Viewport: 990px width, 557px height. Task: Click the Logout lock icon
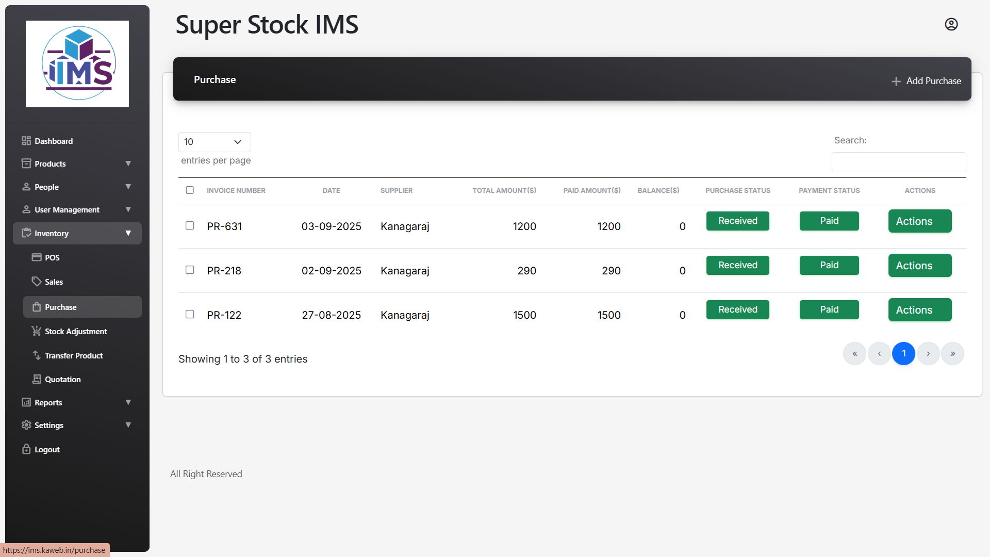[x=26, y=449]
